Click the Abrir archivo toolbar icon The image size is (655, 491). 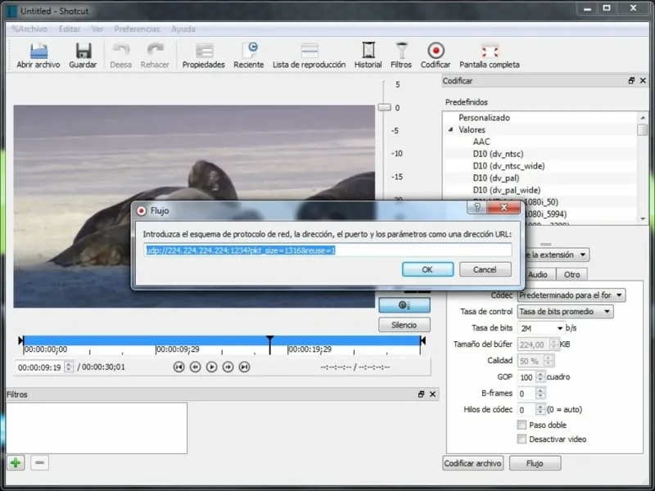pyautogui.click(x=38, y=51)
